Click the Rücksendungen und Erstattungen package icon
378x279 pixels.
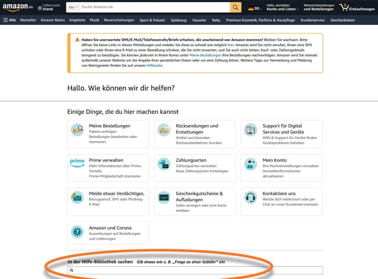tap(164, 129)
